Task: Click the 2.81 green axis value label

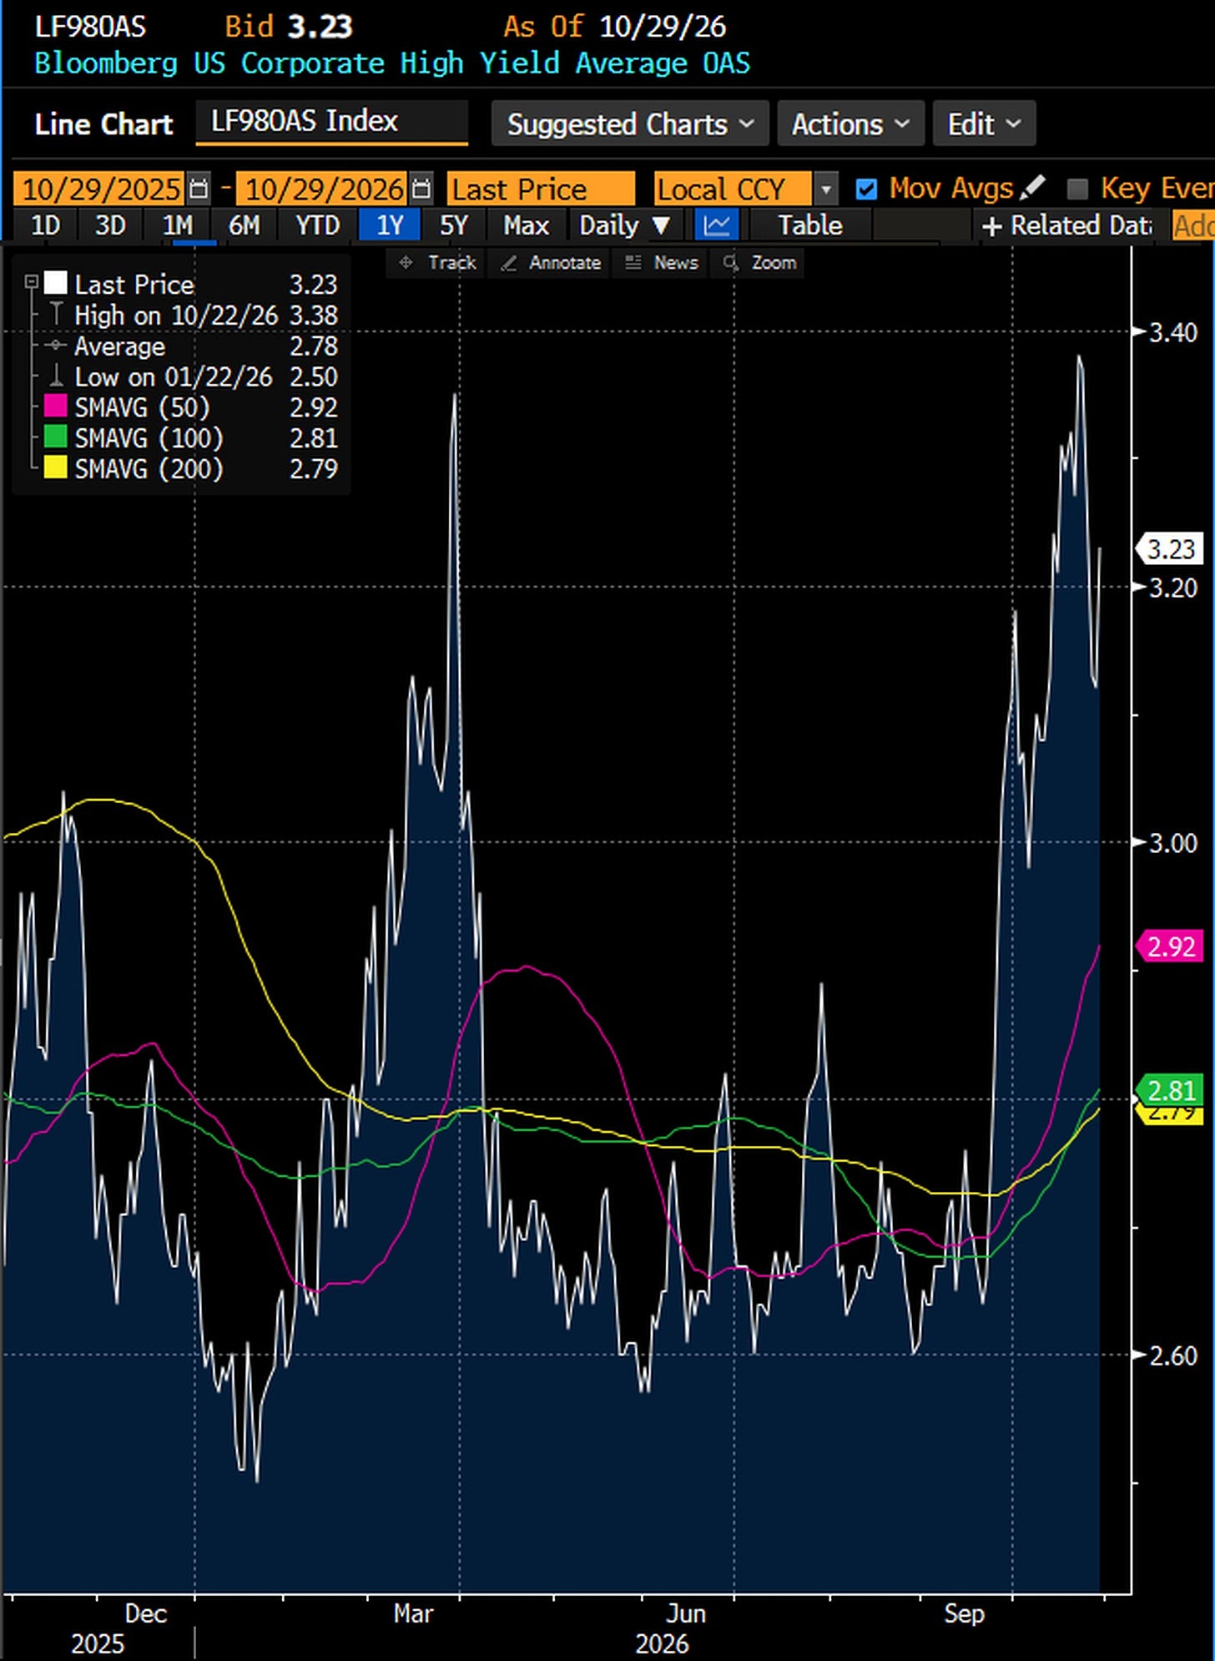Action: (x=1171, y=1090)
